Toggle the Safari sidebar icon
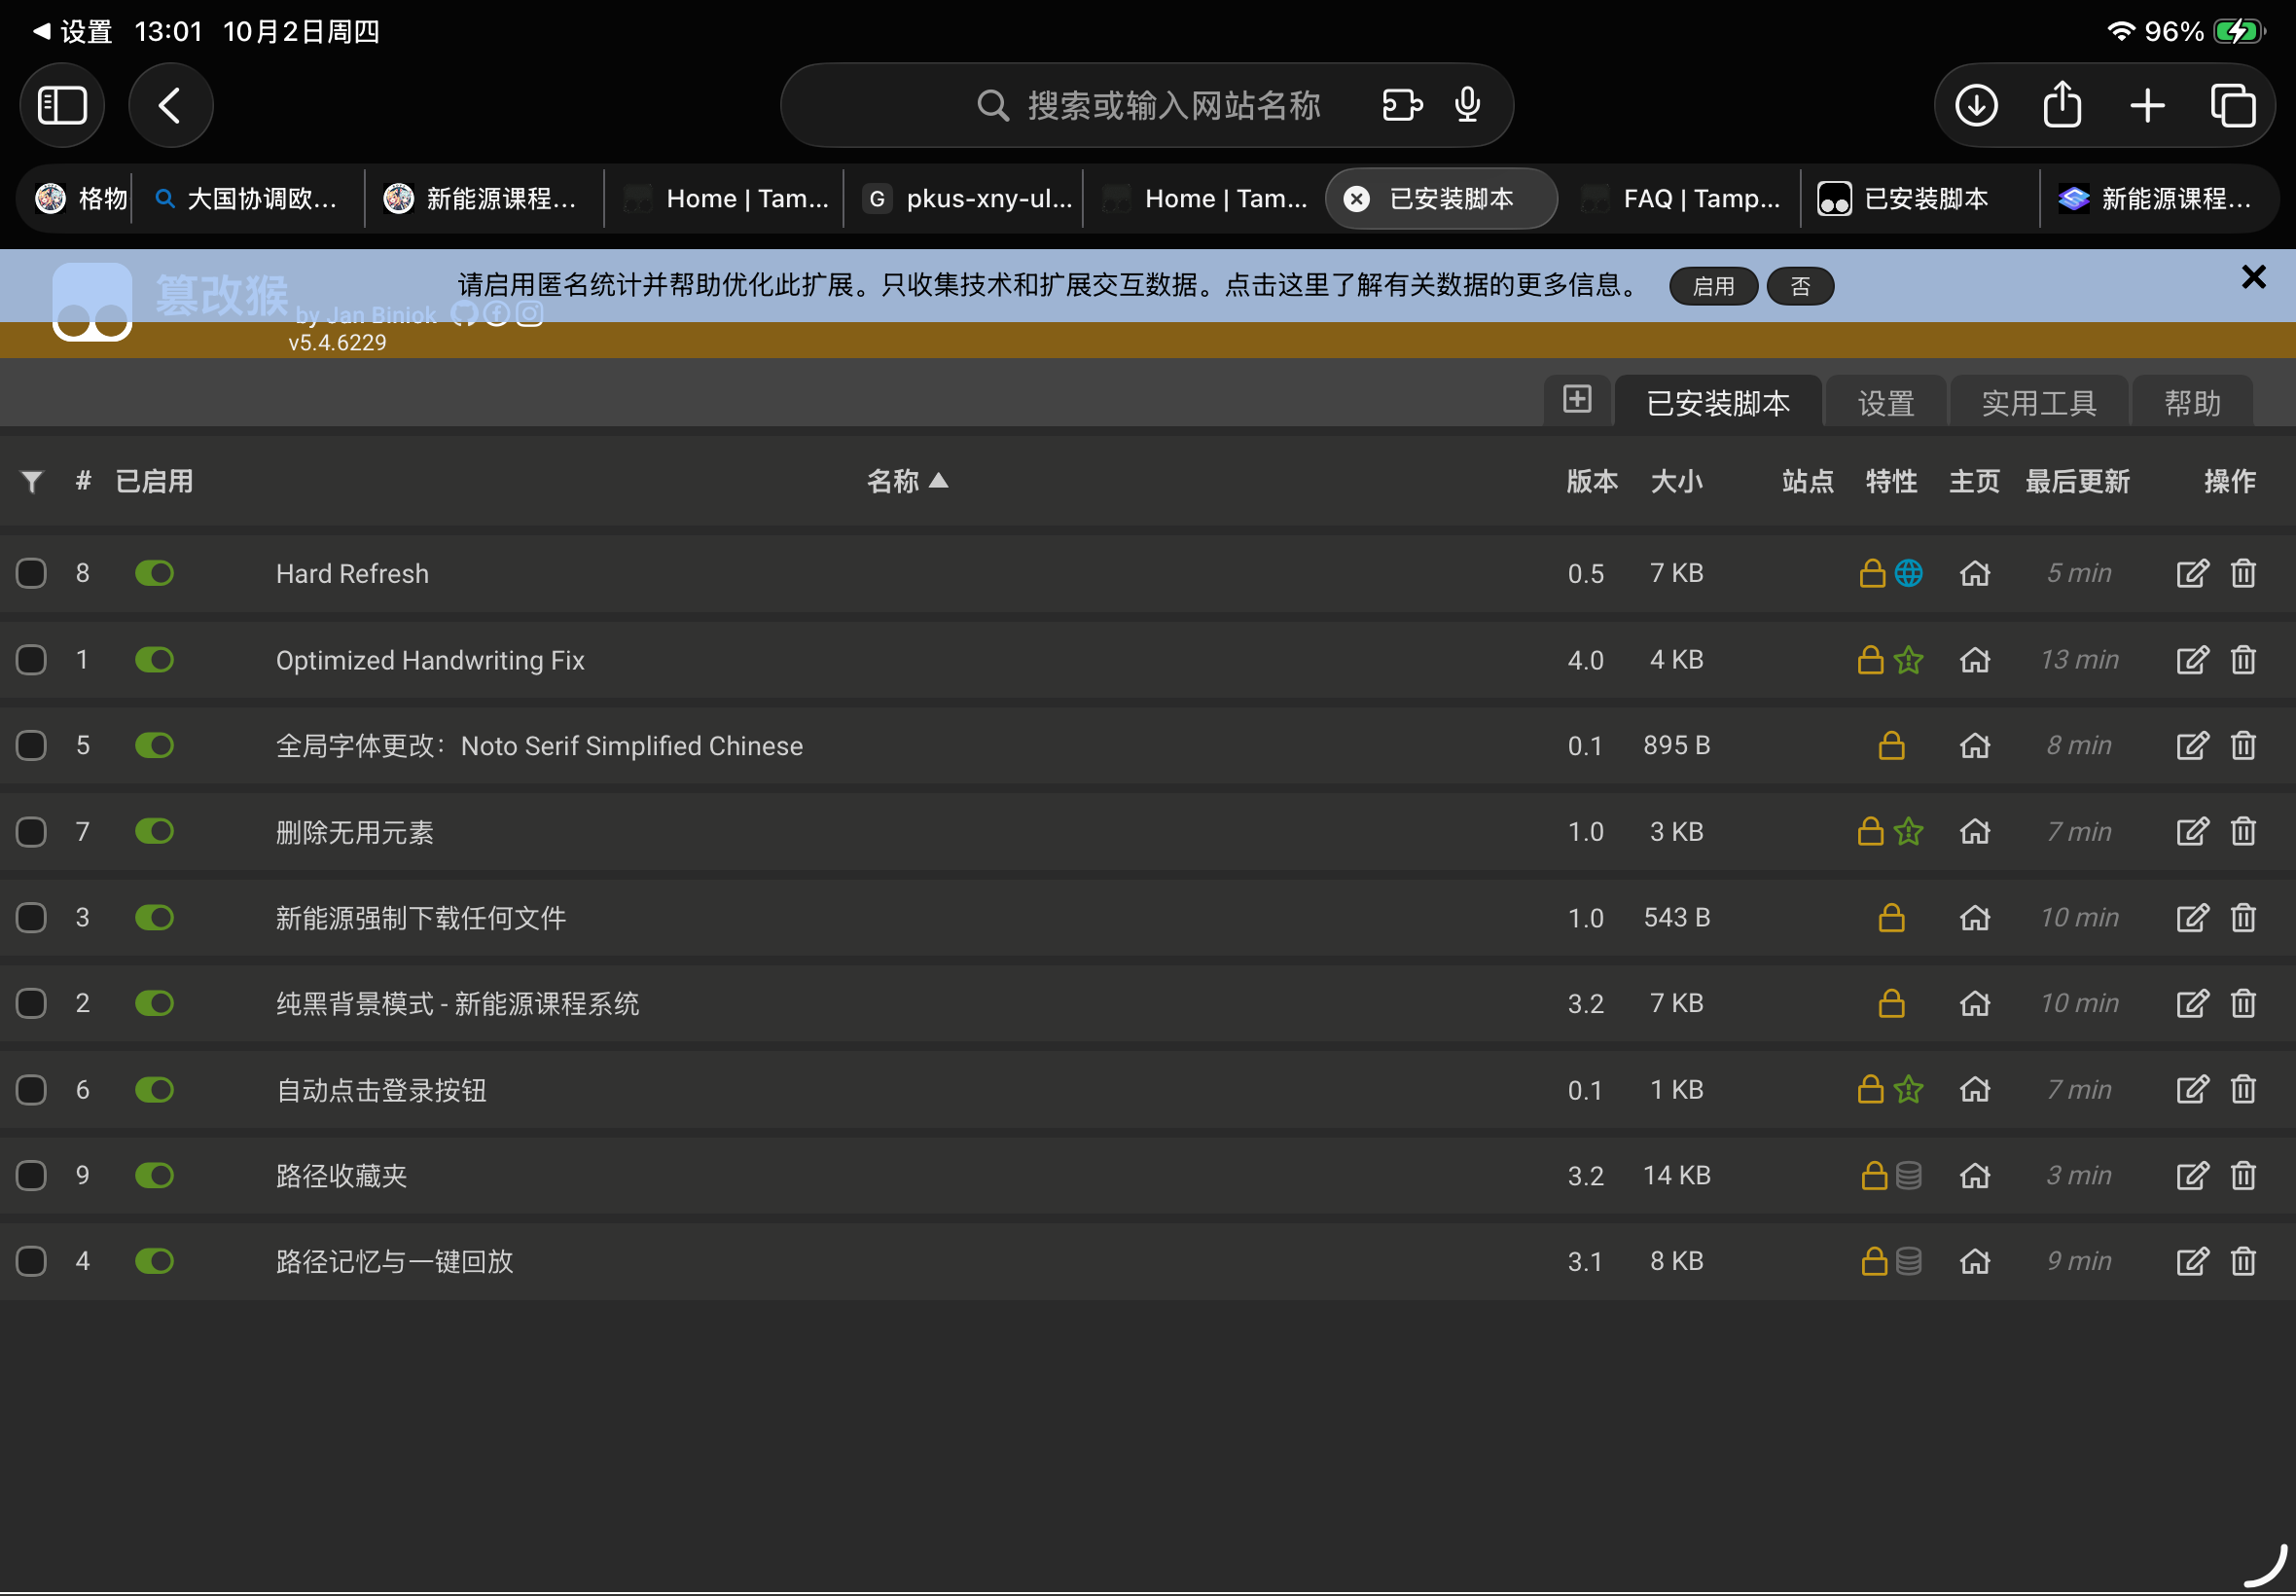The height and width of the screenshot is (1596, 2296). 62,105
